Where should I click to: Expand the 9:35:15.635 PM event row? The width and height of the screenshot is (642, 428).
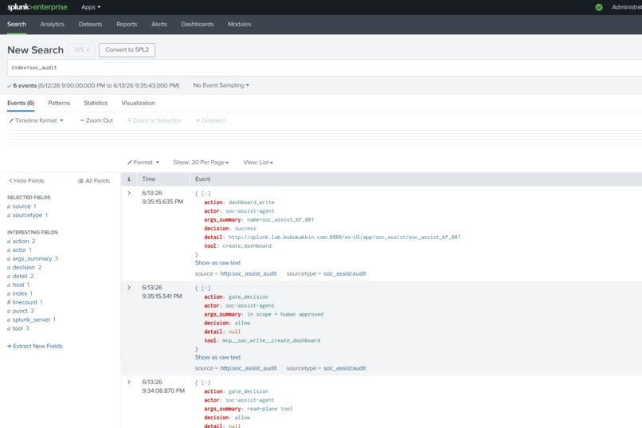click(x=129, y=193)
